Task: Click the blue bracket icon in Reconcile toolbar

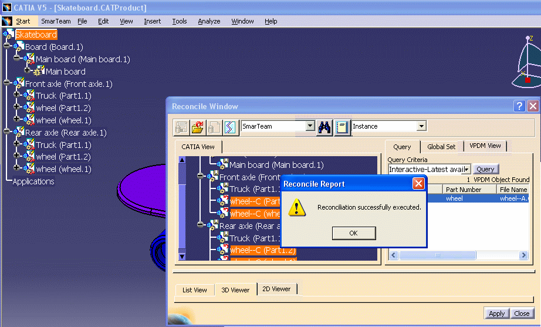Action: [230, 127]
